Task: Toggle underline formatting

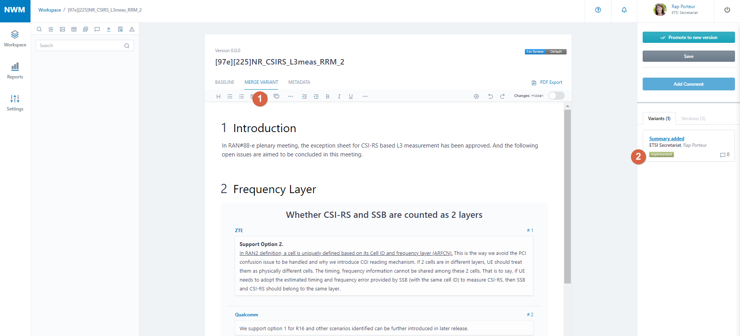Action: (x=351, y=97)
